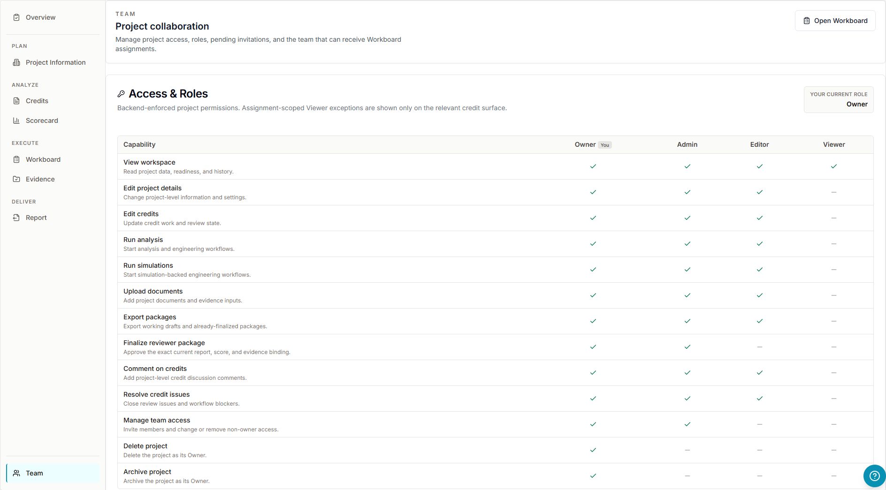Click the Credits document icon
Image resolution: width=886 pixels, height=490 pixels.
tap(16, 101)
